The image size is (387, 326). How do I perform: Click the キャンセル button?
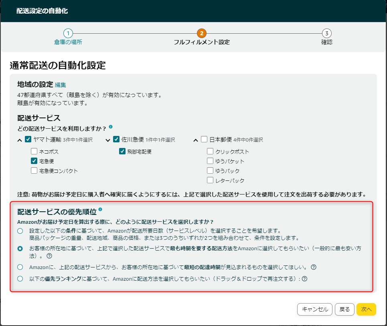tap(315, 309)
